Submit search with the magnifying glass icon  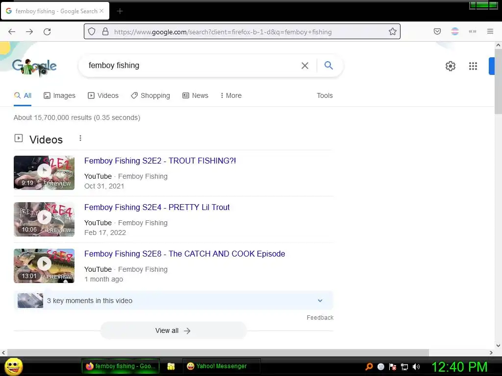(x=328, y=65)
